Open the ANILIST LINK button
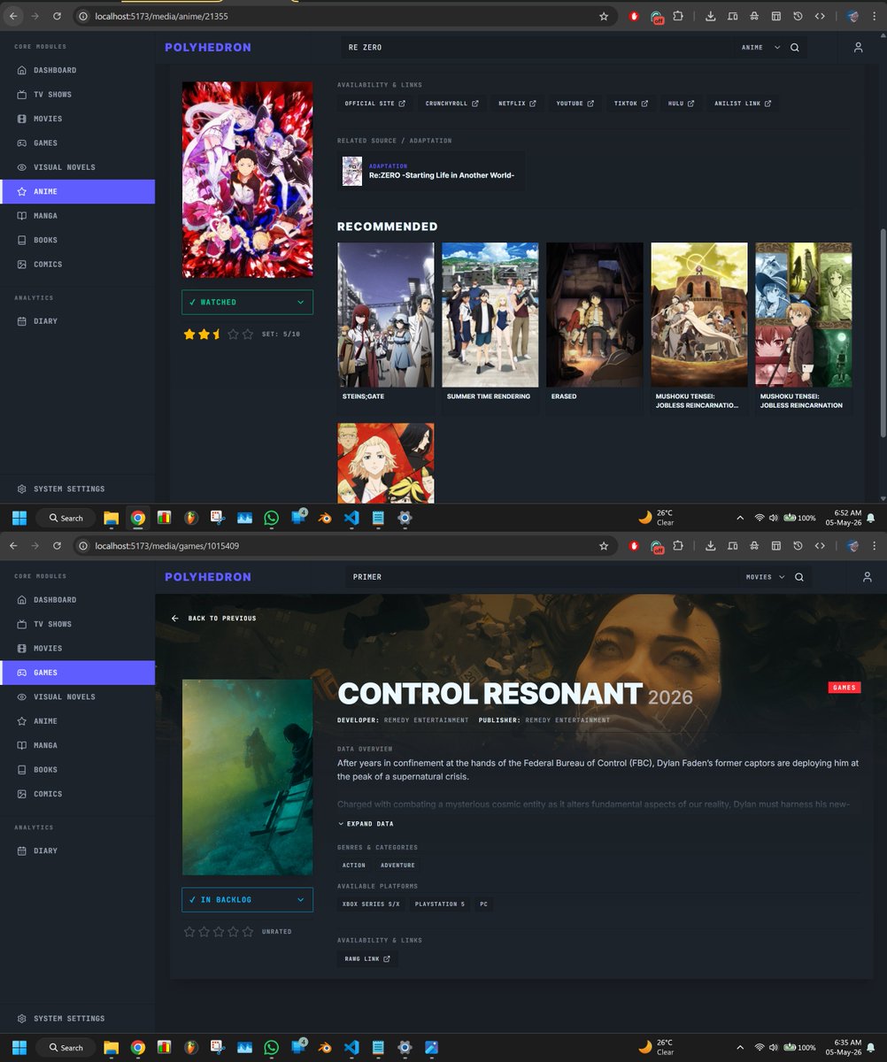887x1062 pixels. [x=743, y=104]
